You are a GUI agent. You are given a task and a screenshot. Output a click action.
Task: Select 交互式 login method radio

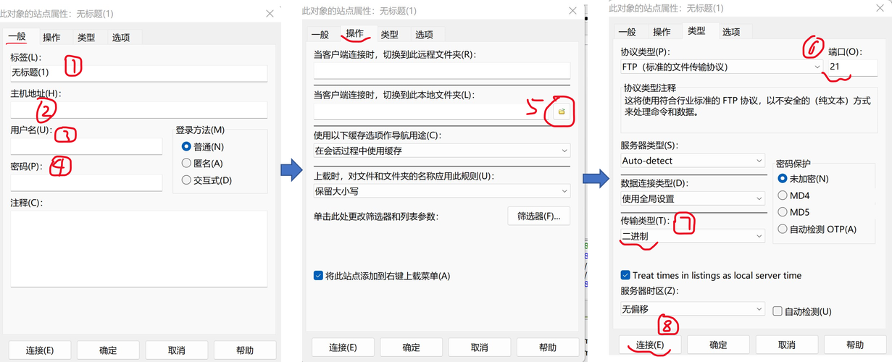click(187, 180)
